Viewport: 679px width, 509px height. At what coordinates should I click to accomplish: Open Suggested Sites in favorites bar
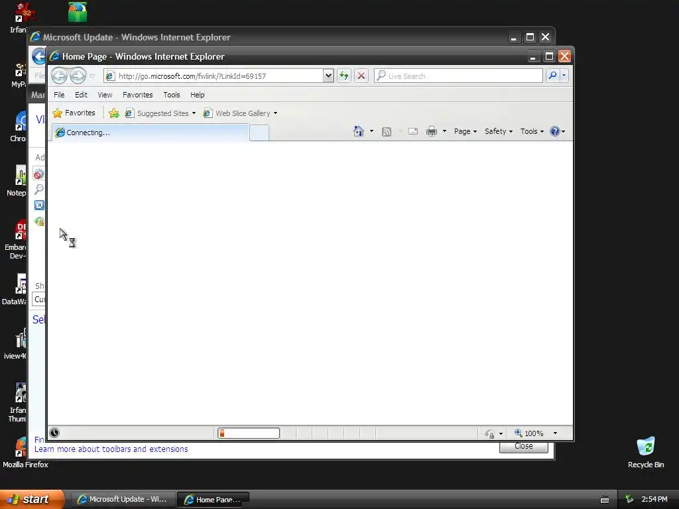157,113
